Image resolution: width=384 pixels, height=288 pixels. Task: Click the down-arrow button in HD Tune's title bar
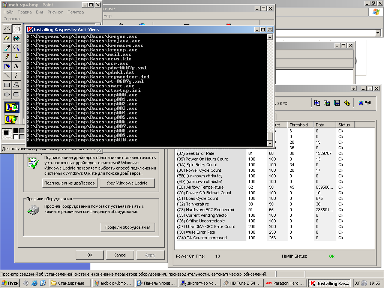tap(354, 88)
